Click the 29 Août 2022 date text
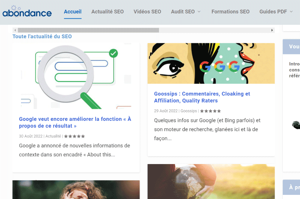300x199 pixels. (166, 111)
